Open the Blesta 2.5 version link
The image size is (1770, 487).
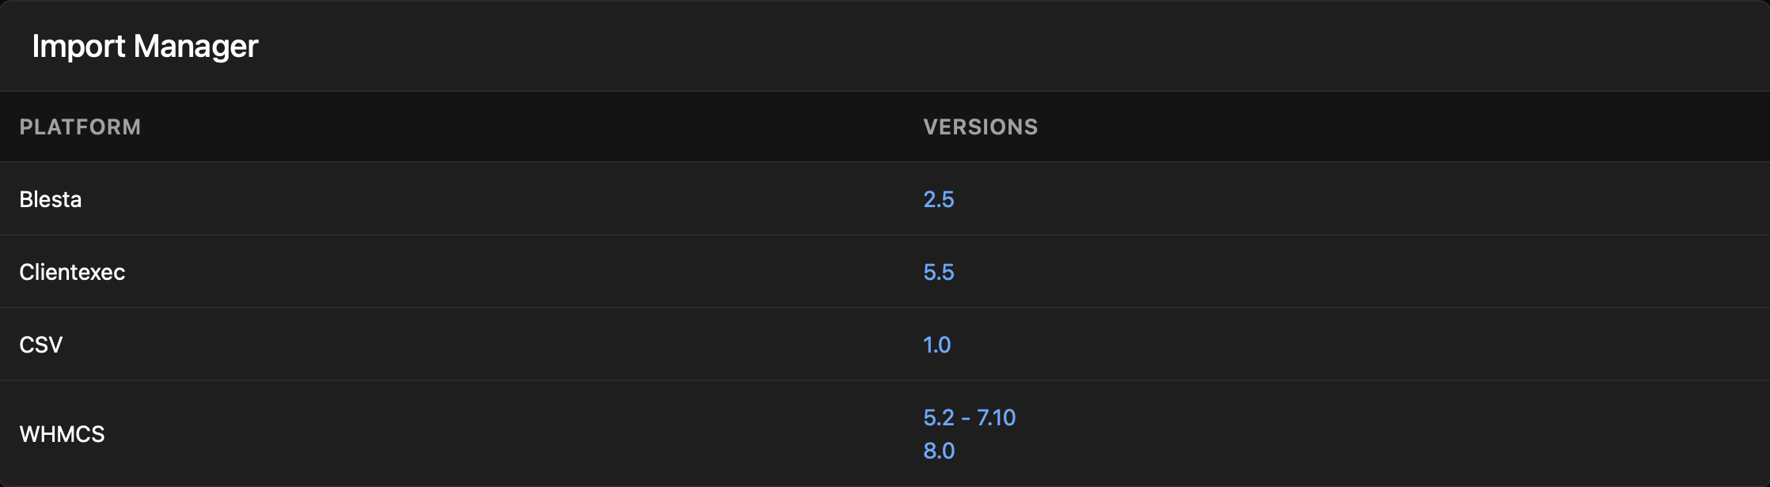click(938, 199)
